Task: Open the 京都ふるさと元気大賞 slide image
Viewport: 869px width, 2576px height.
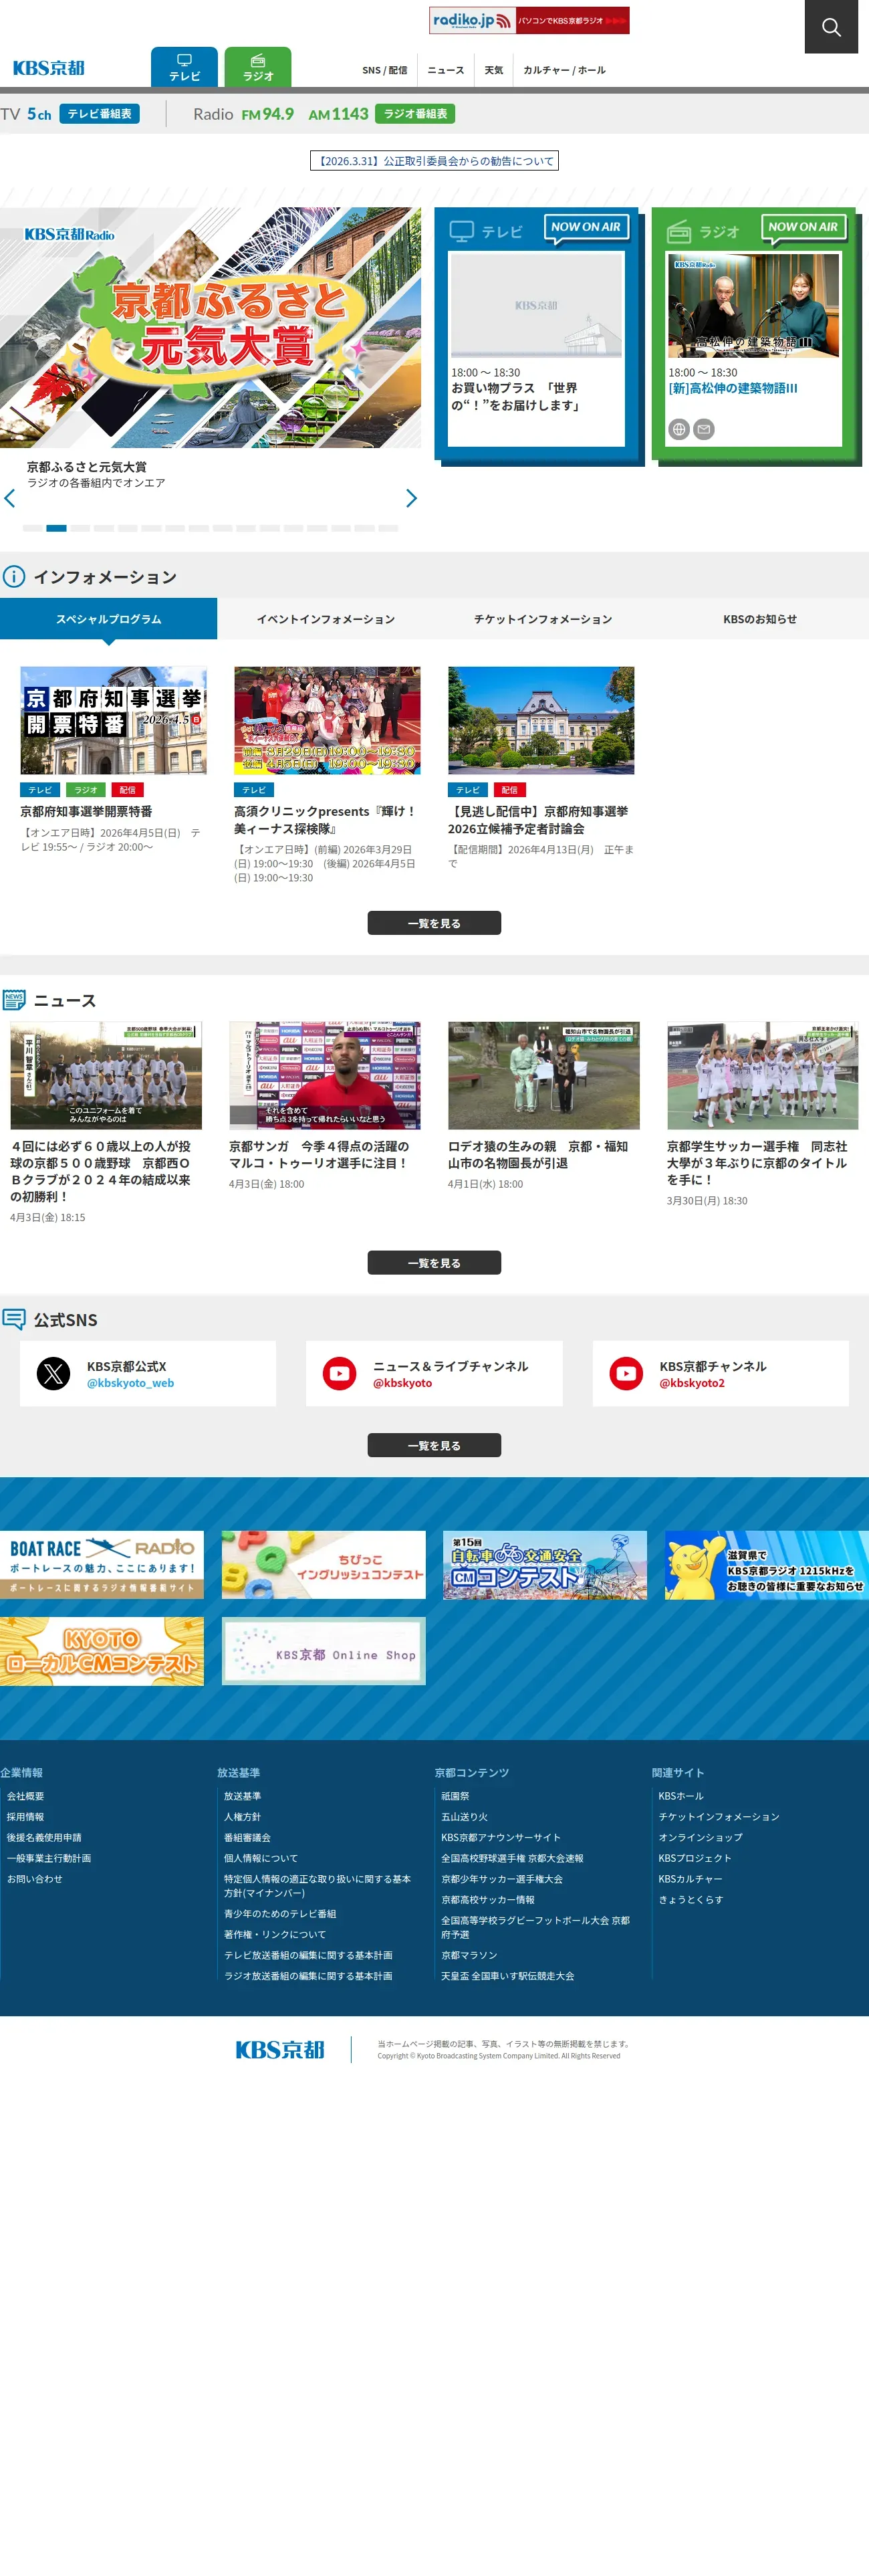Action: [210, 327]
